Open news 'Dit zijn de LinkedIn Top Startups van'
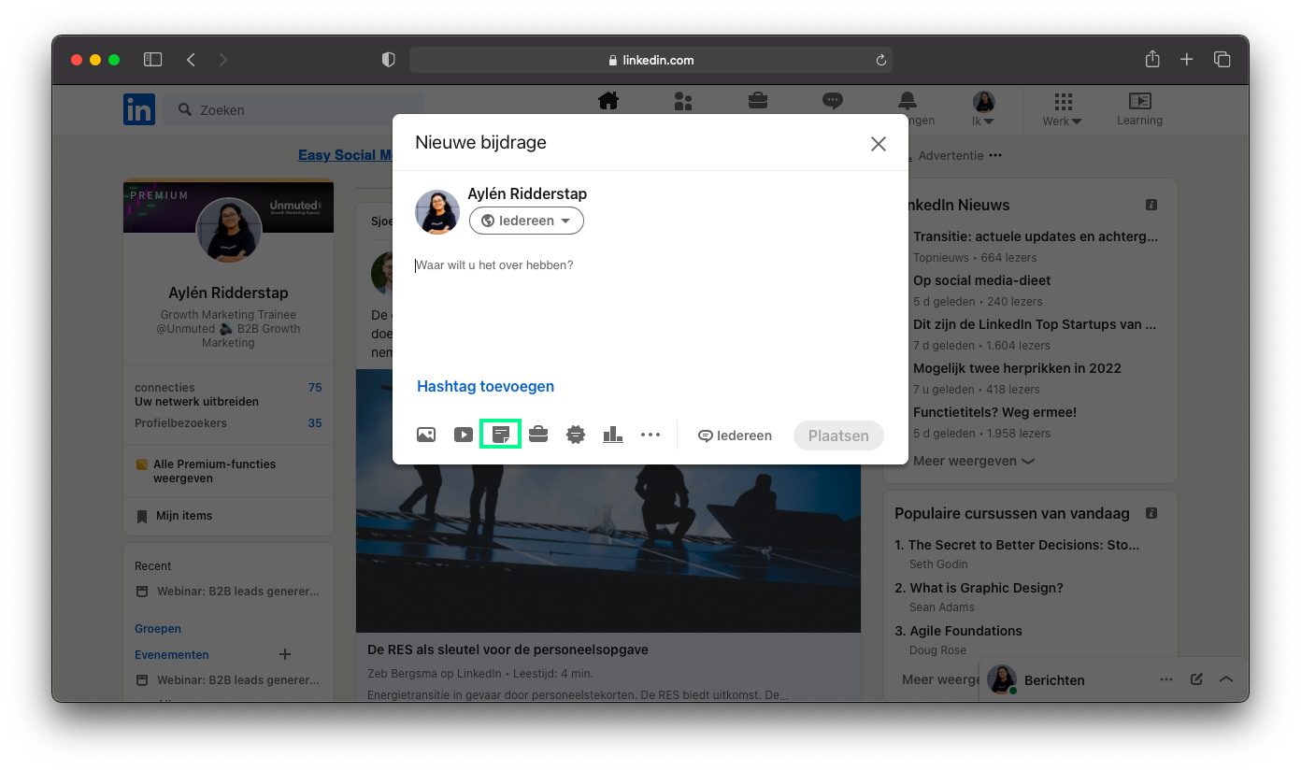The height and width of the screenshot is (771, 1301). tap(1035, 324)
